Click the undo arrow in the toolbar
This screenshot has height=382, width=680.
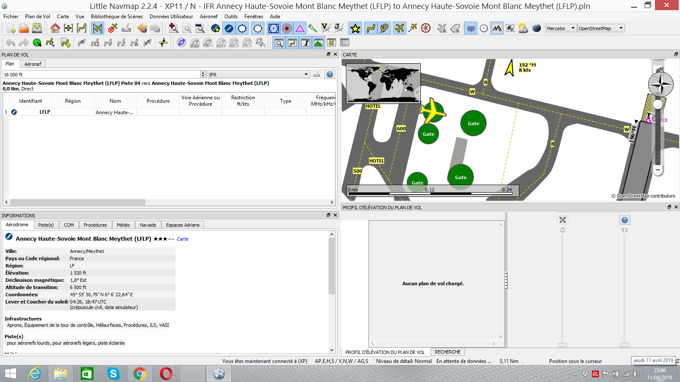tap(11, 43)
